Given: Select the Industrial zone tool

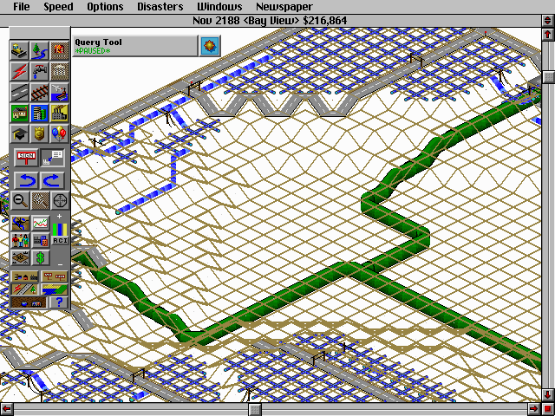Looking at the screenshot, I should 60,114.
